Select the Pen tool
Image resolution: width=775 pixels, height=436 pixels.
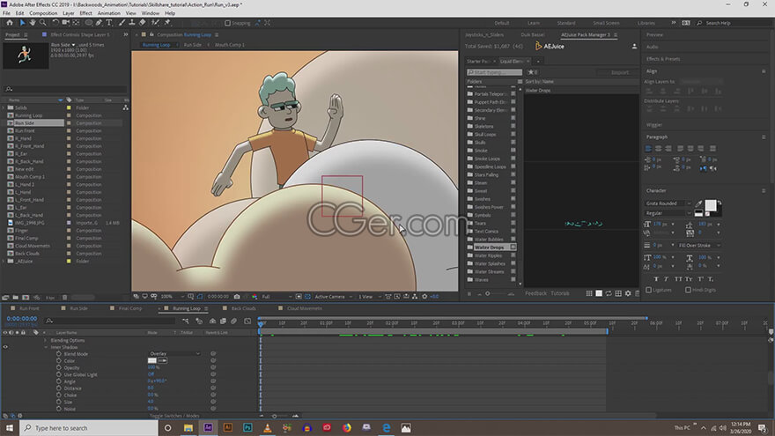coord(99,23)
